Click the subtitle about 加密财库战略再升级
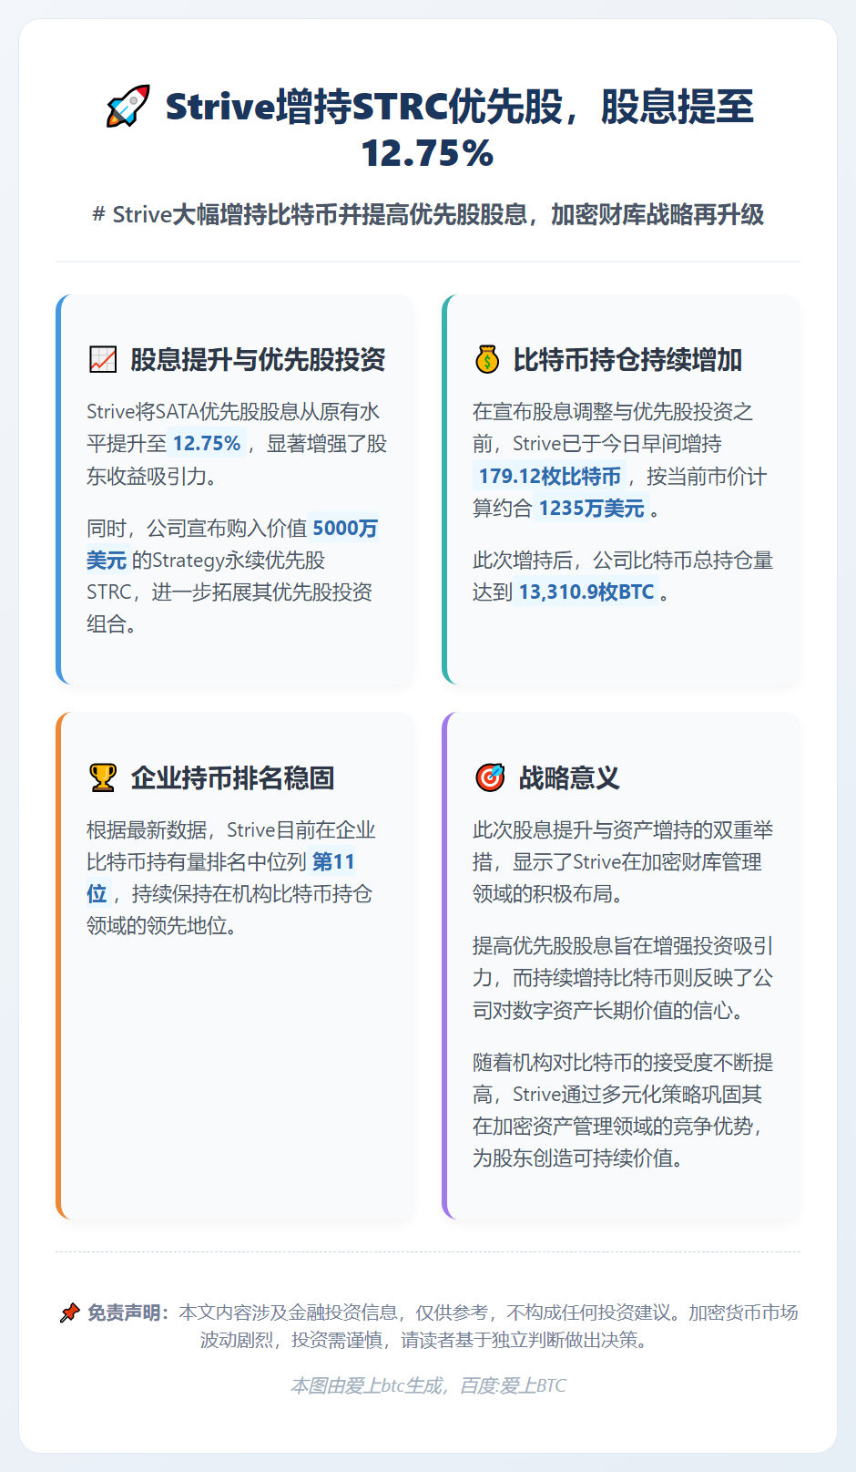 click(428, 215)
